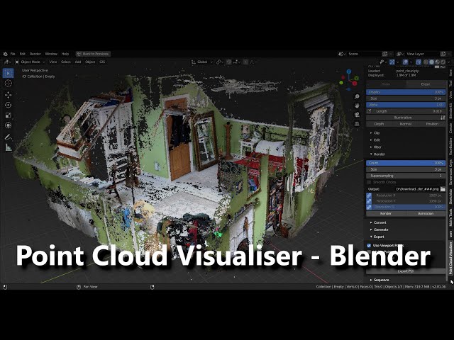454x340 pixels.
Task: Click the new scene icon
Action: click(x=384, y=54)
